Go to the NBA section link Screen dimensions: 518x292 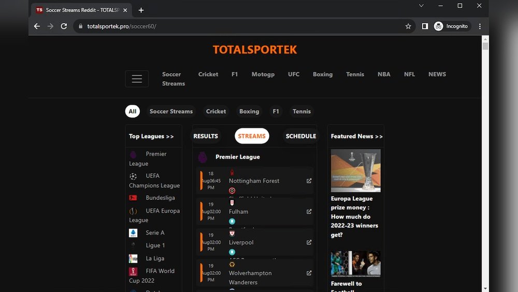point(384,74)
